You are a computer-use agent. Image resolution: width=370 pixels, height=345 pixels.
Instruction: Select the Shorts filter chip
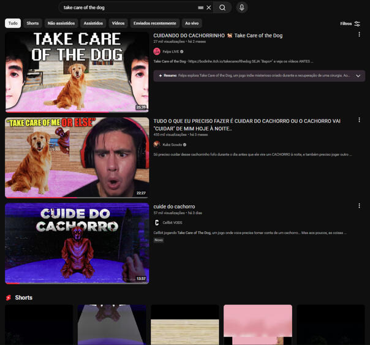32,23
